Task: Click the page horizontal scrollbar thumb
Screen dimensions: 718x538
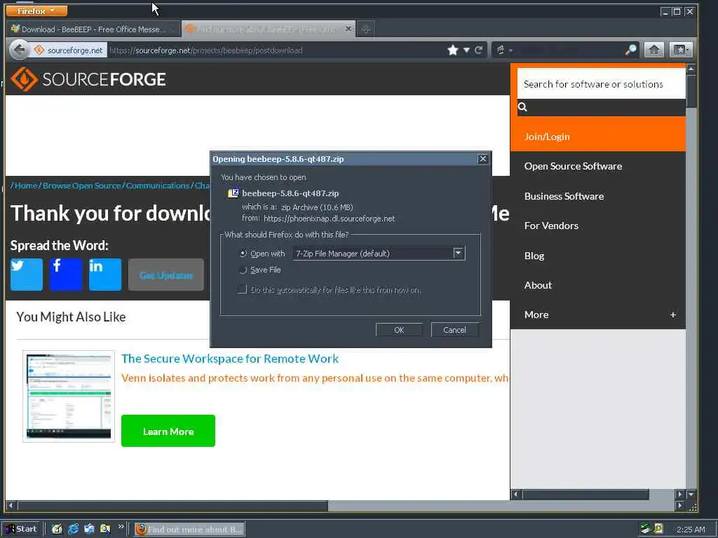Action: pos(172,506)
